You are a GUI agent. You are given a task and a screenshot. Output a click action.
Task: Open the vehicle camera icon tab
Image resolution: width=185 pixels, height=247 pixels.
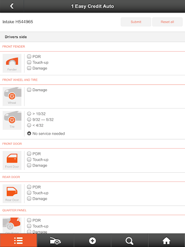point(55,241)
